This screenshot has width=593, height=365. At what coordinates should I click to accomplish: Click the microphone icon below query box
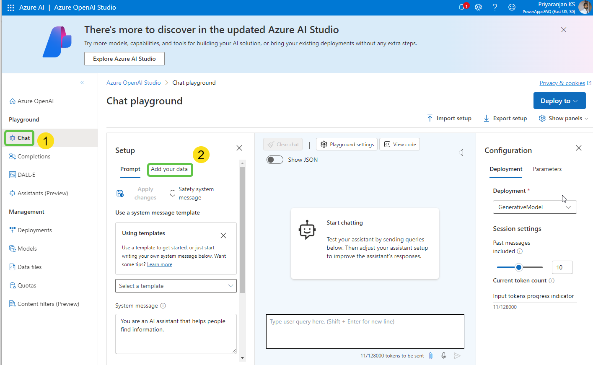(x=443, y=356)
